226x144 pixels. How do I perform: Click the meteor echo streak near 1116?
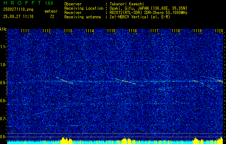(128, 82)
